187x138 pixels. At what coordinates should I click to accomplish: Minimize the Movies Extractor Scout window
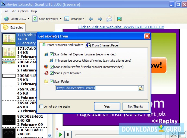point(172,5)
